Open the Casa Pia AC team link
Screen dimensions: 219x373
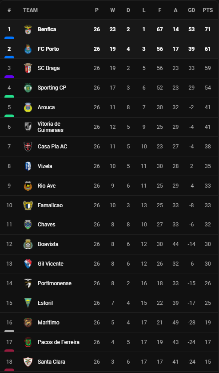[52, 147]
